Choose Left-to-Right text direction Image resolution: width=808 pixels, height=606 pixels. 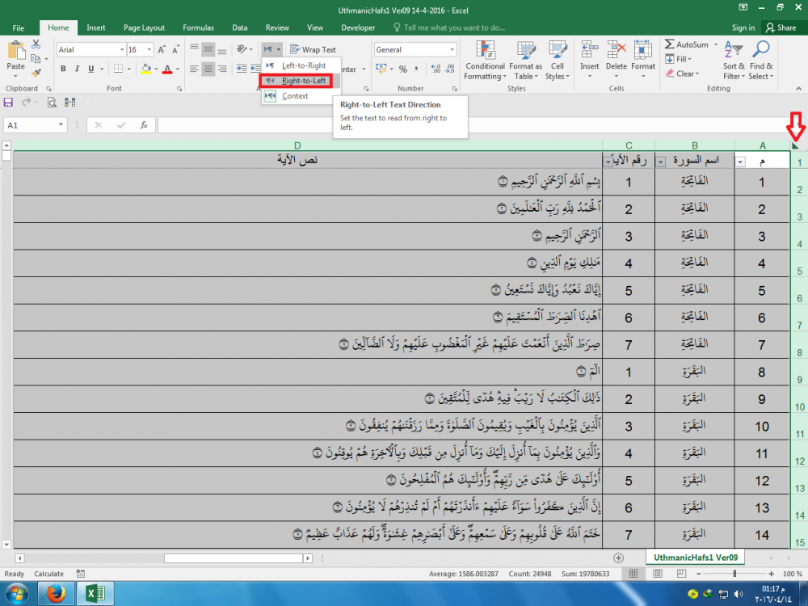click(301, 65)
